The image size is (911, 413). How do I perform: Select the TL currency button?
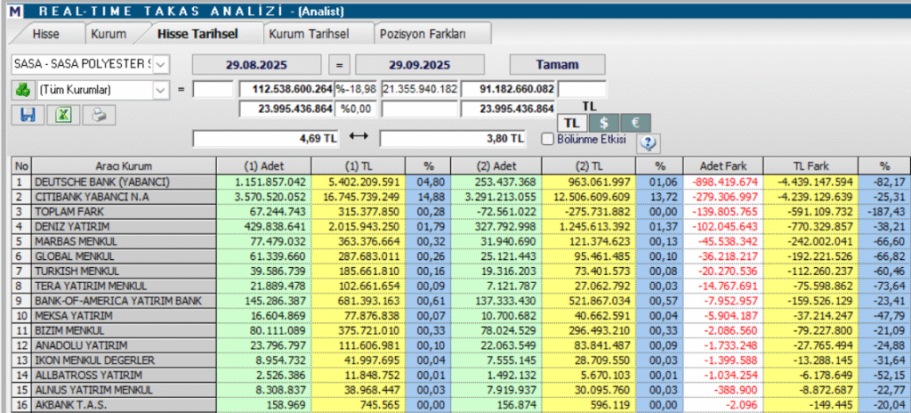click(x=573, y=122)
